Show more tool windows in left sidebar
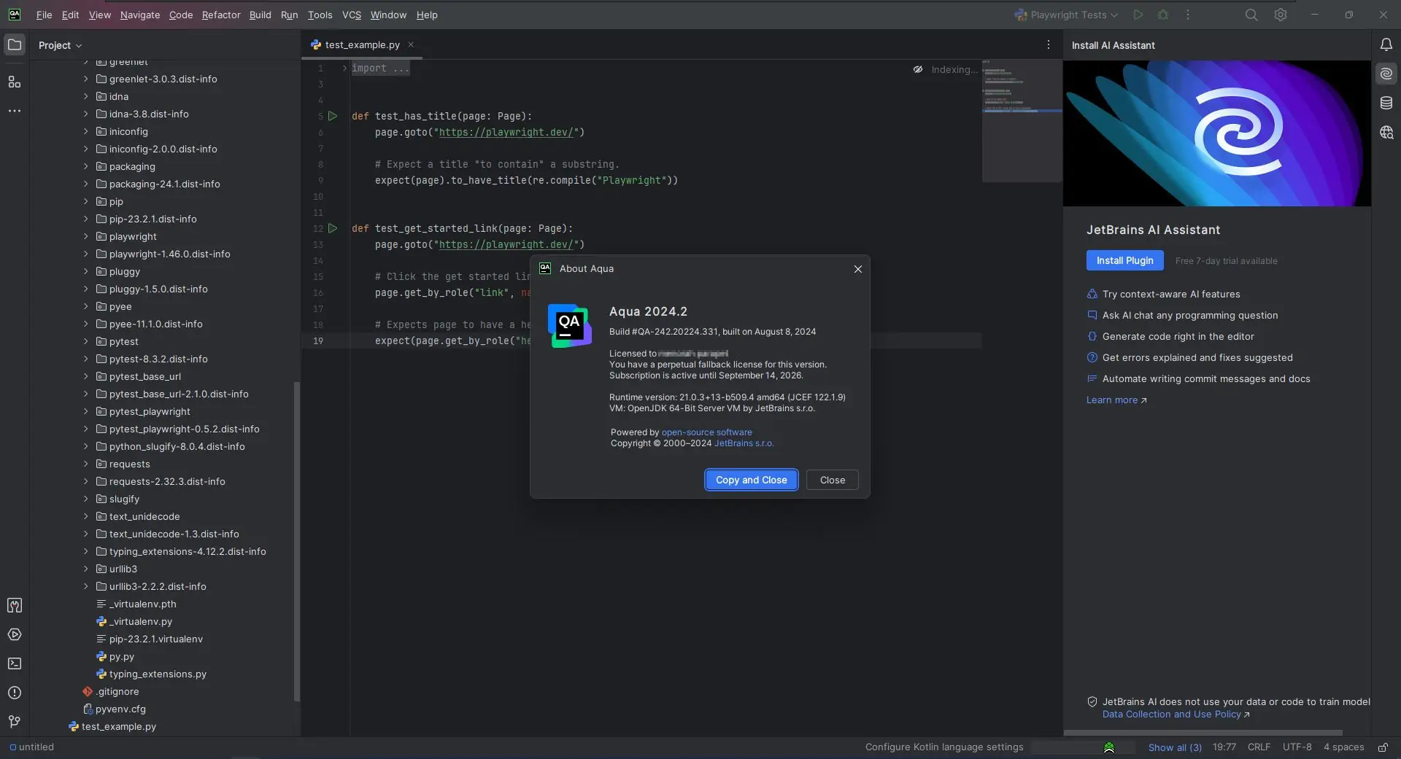Viewport: 1401px width, 759px height. (15, 111)
